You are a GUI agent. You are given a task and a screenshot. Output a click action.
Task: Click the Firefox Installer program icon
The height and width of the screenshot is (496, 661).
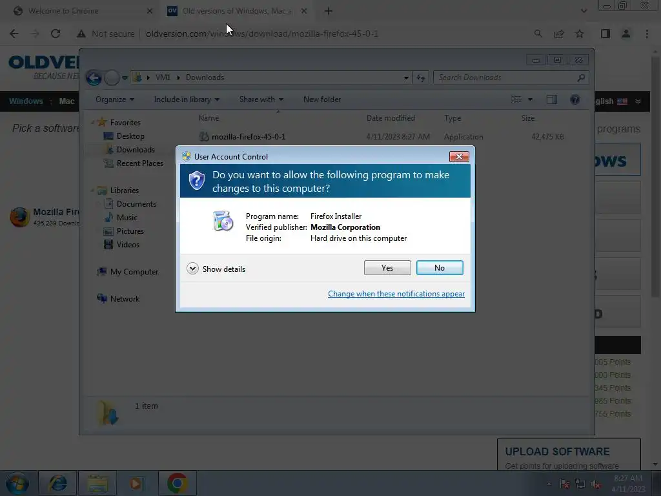coord(223,221)
